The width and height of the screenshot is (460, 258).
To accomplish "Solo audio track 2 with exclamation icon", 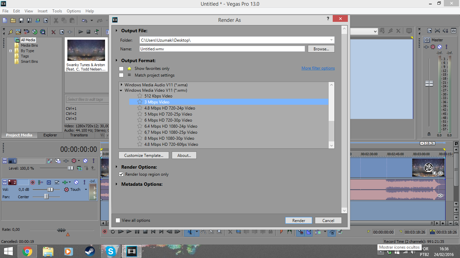I will pos(85,182).
